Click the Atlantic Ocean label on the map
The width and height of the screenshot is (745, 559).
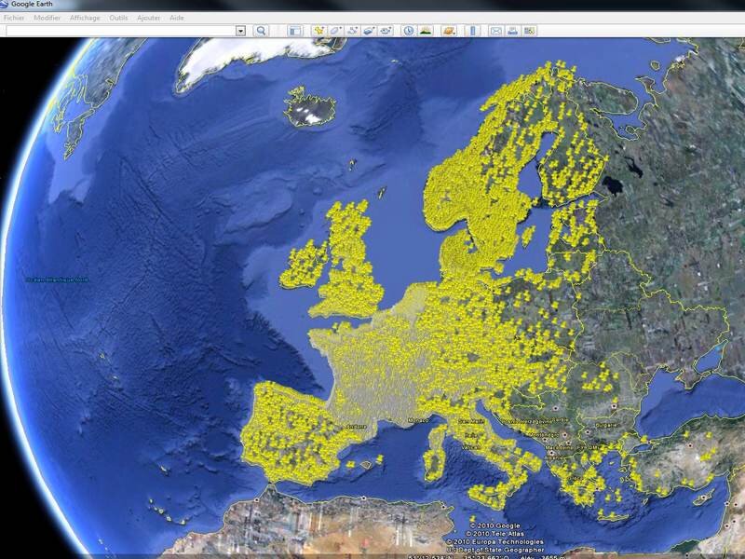coord(57,279)
